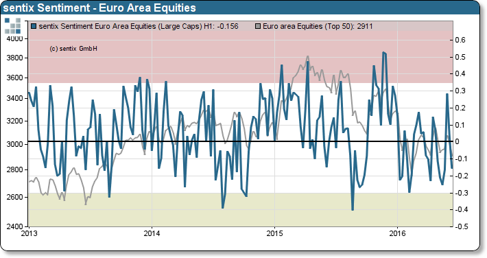
Task: Click the 4000 tick on left axis
Action: (14, 39)
